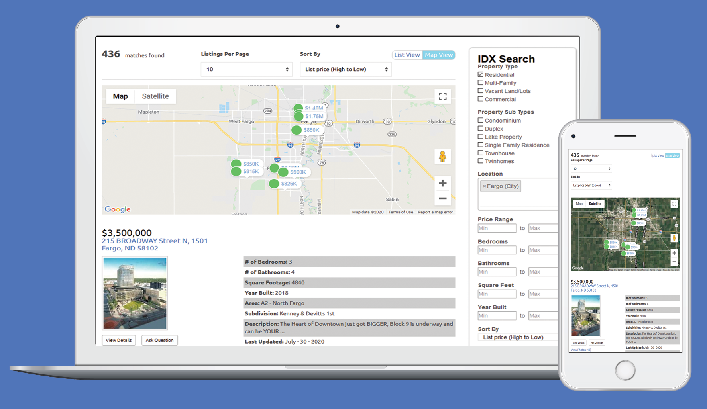Zoom in on the phone map
Viewport: 707px width, 409px height.
tap(674, 253)
